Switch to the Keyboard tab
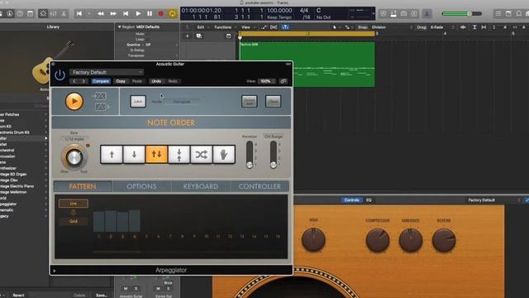This screenshot has height=298, width=529. pos(201,186)
